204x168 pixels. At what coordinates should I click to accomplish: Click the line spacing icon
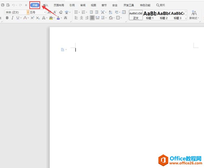click(x=103, y=18)
